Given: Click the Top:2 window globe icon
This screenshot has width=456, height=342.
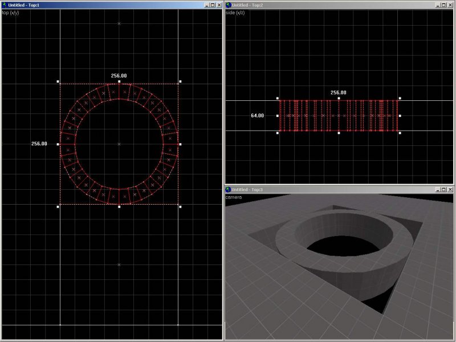Looking at the screenshot, I should 228,5.
